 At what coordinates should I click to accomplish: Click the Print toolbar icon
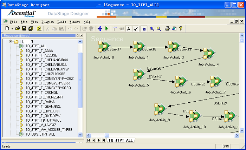[167, 28]
